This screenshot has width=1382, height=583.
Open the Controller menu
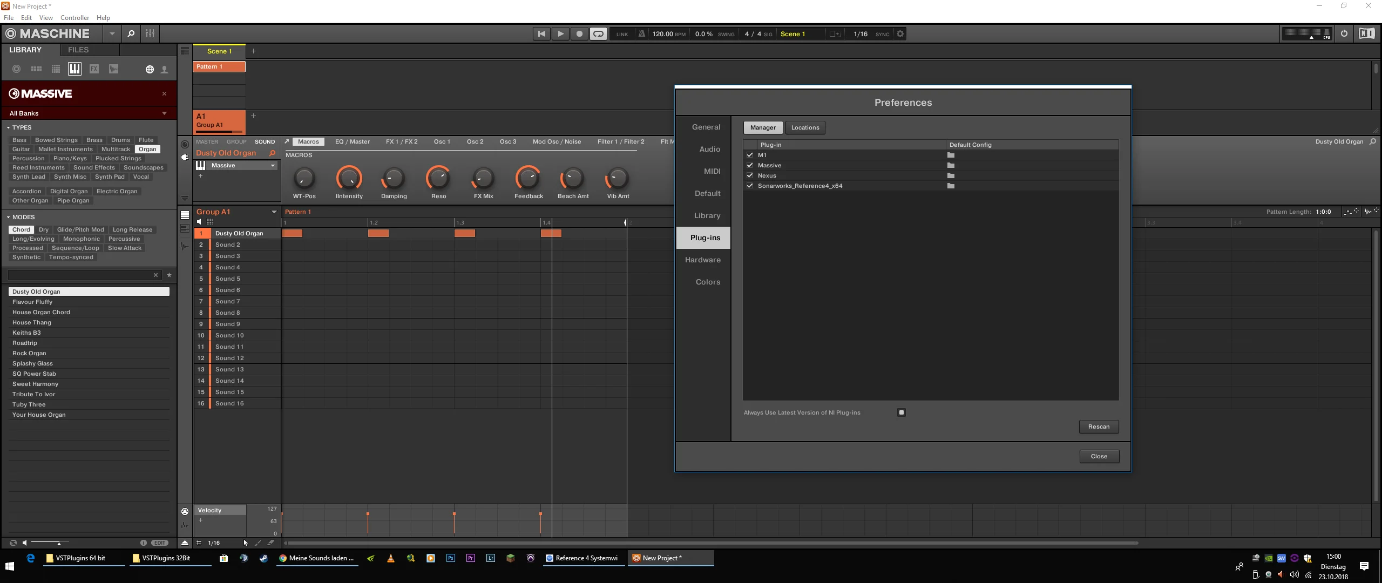point(74,18)
